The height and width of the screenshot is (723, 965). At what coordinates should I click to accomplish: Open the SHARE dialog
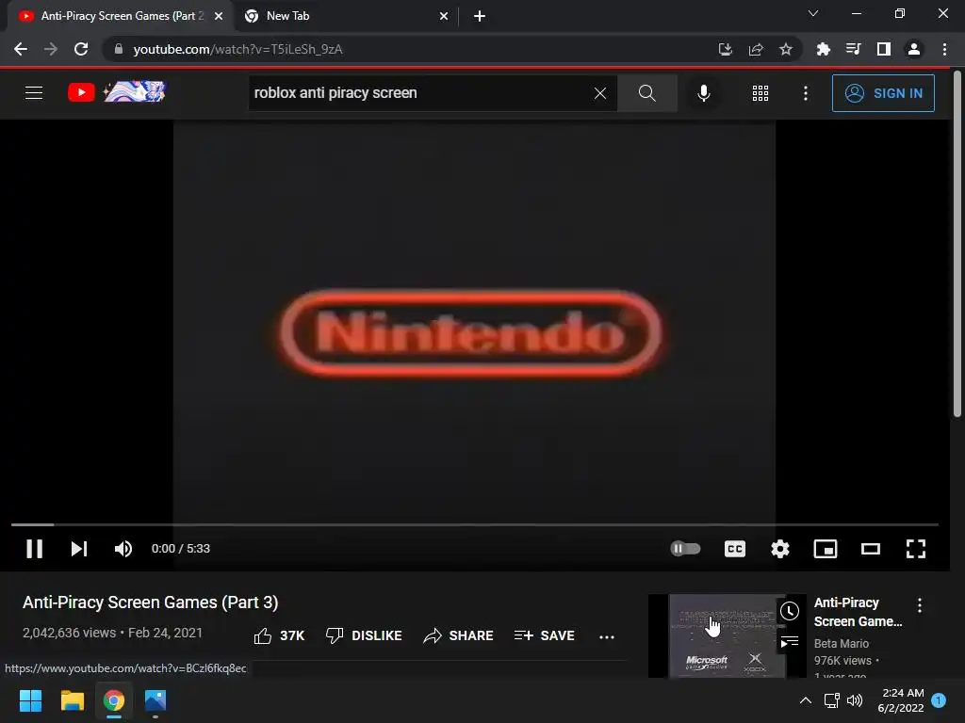[x=459, y=635]
